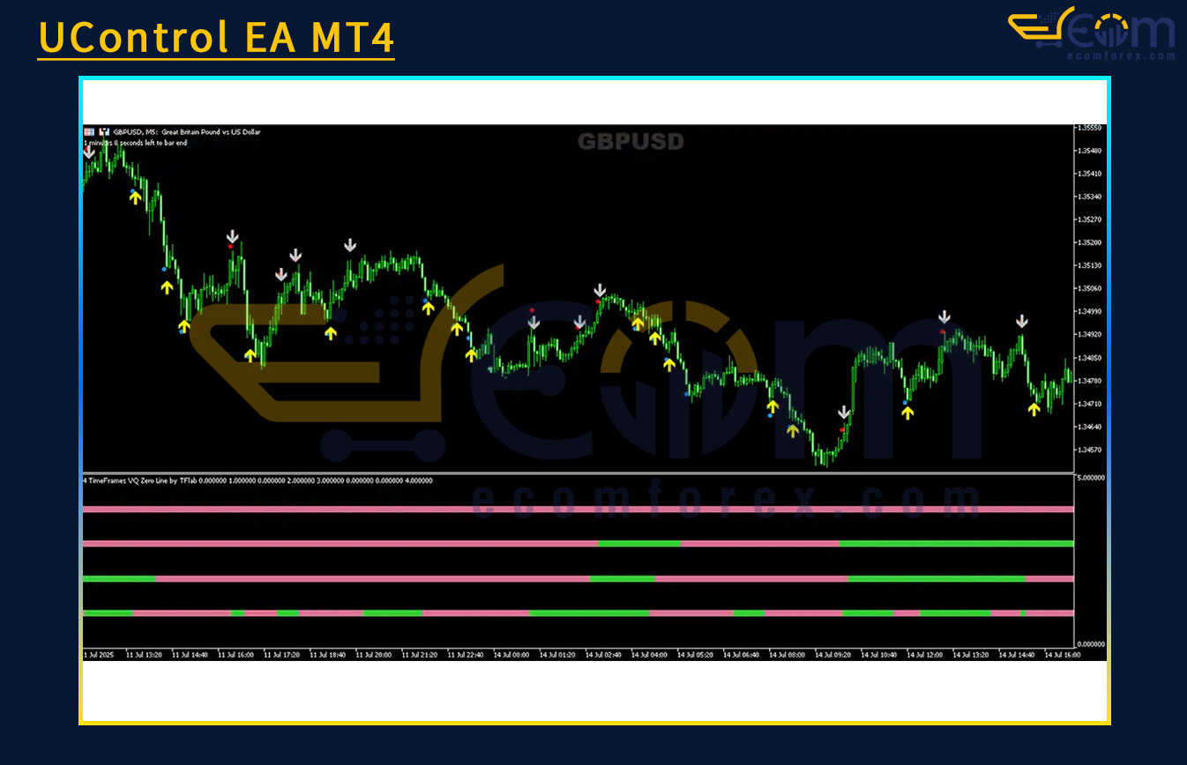Click the grid table icon beside GBPUSD title
The image size is (1187, 765).
[89, 131]
